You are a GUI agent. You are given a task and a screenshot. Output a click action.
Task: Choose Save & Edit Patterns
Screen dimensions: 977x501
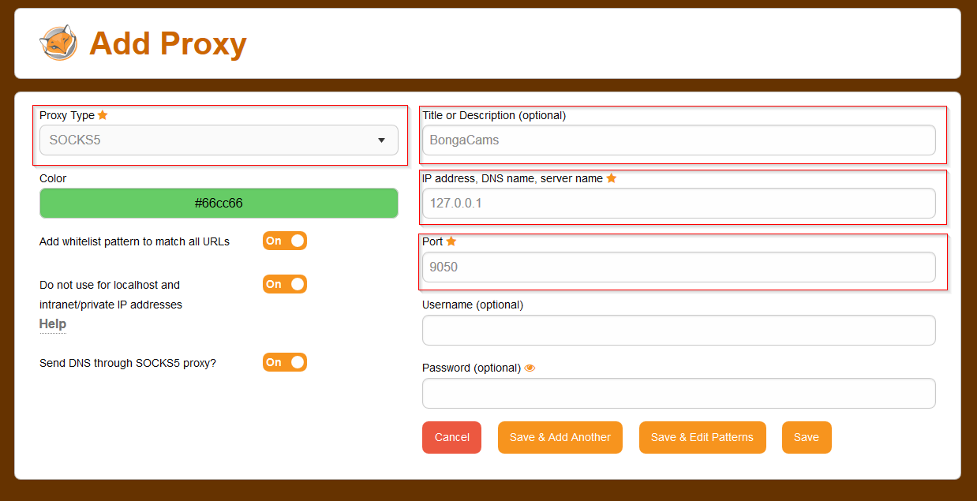pyautogui.click(x=702, y=438)
